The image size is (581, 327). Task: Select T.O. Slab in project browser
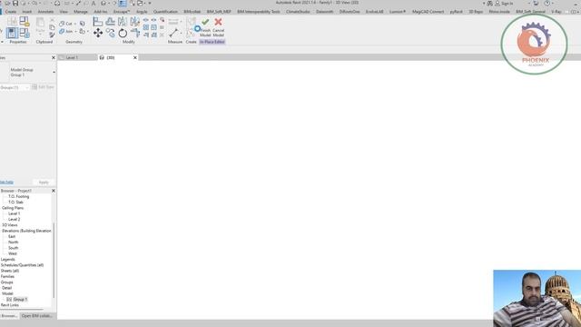tap(15, 202)
